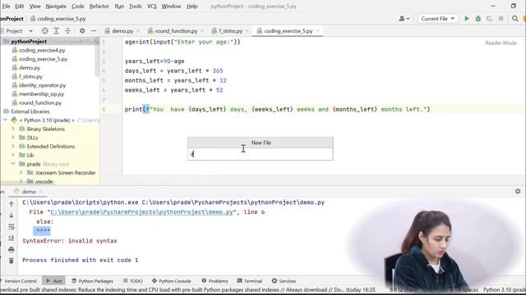Select demo.py in project tree
The height and width of the screenshot is (295, 526).
(x=30, y=67)
